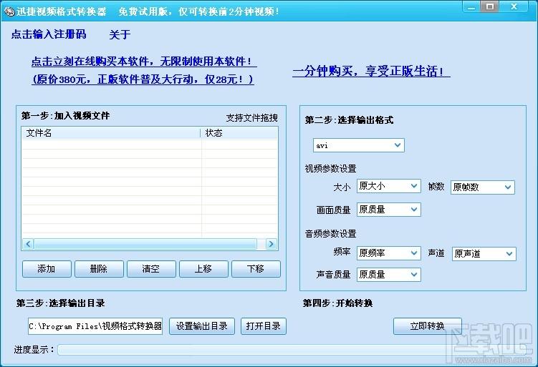This screenshot has height=367, width=538.
Task: Open the 关于 menu
Action: (120, 34)
